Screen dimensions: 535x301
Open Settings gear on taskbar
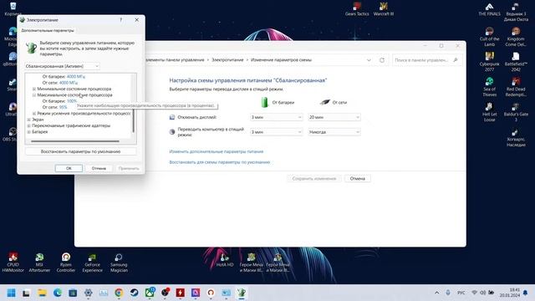[x=88, y=293]
